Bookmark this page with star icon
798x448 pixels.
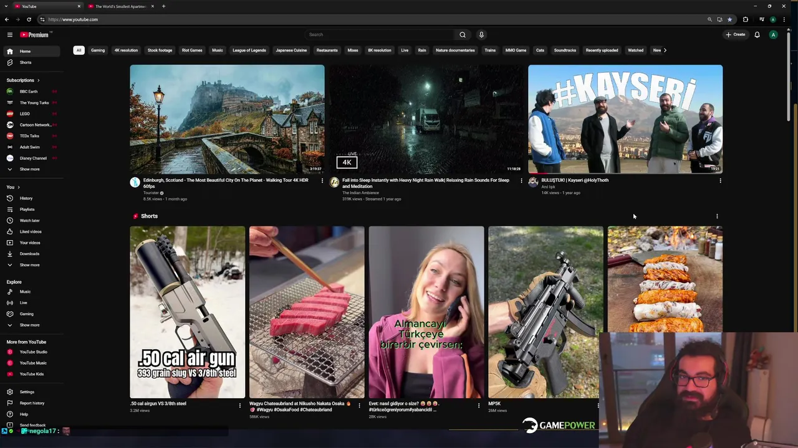click(x=729, y=19)
